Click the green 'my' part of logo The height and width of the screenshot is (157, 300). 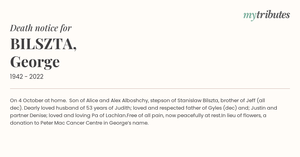point(249,16)
